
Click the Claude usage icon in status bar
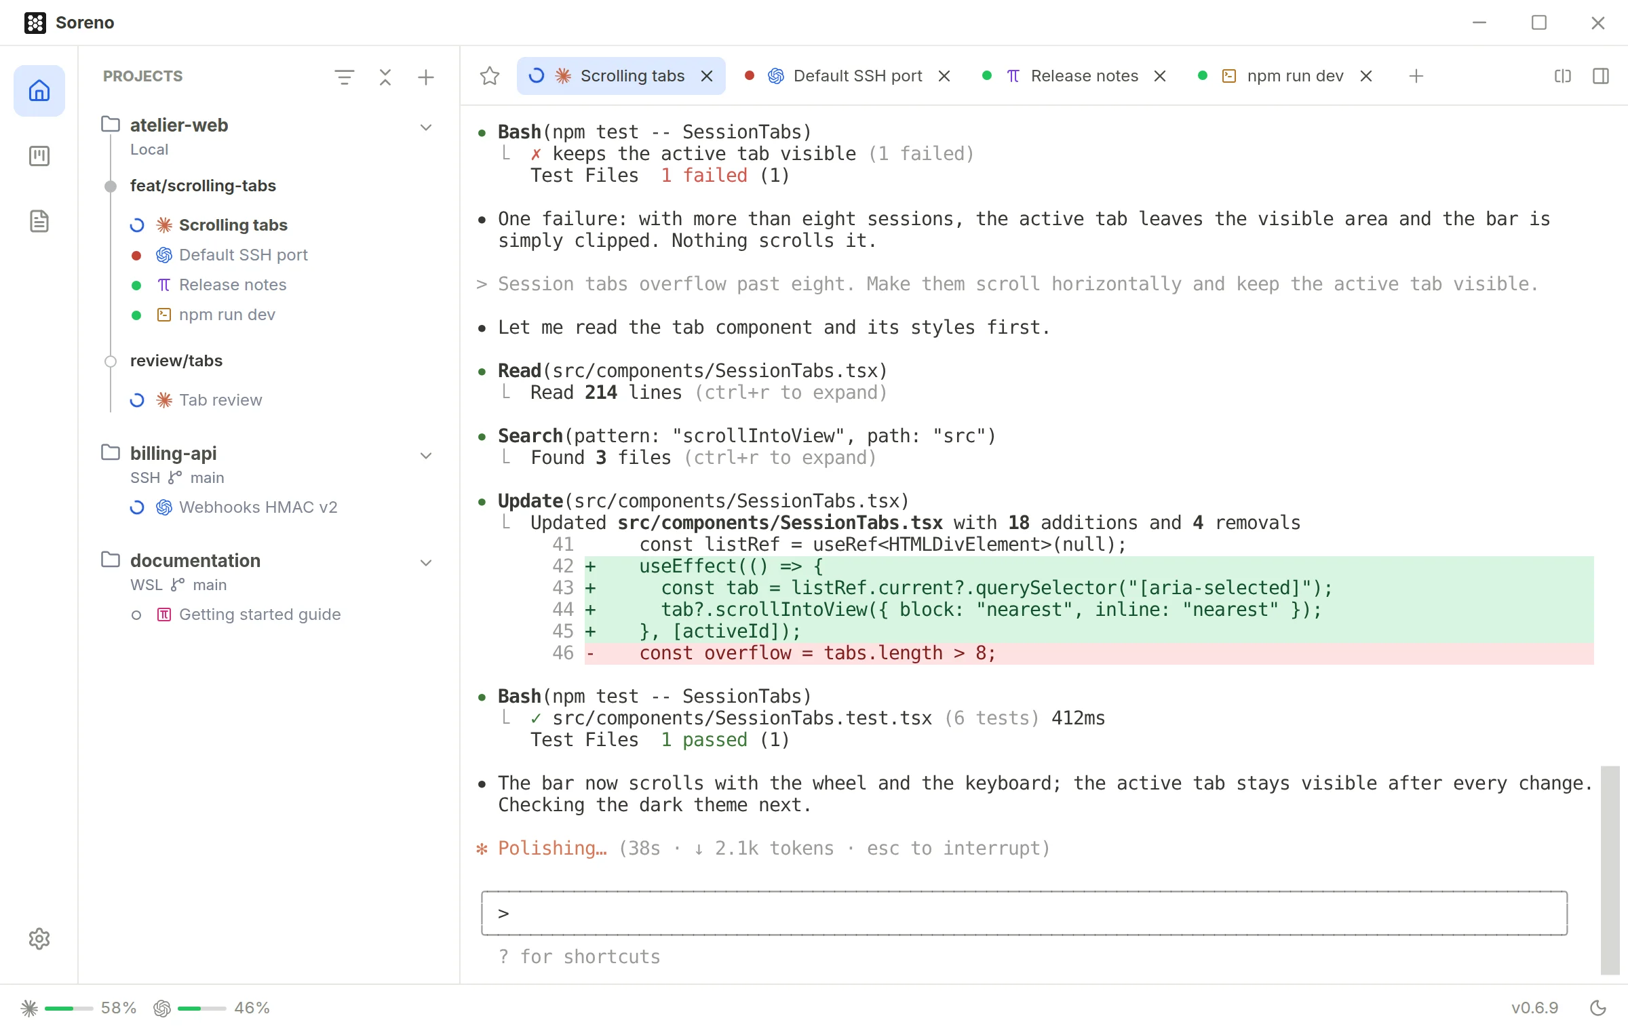pyautogui.click(x=29, y=1008)
